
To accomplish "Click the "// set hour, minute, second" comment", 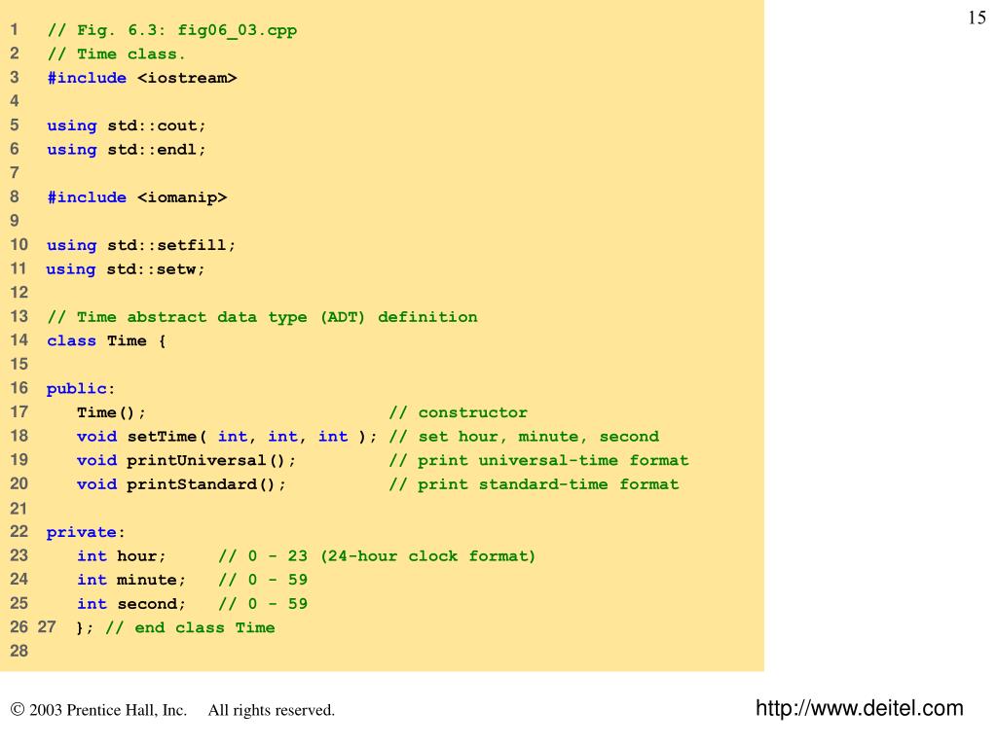I will (524, 437).
